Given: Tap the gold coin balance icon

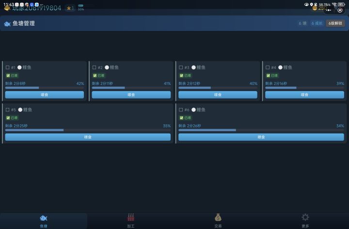Looking at the screenshot, I should (x=315, y=8).
